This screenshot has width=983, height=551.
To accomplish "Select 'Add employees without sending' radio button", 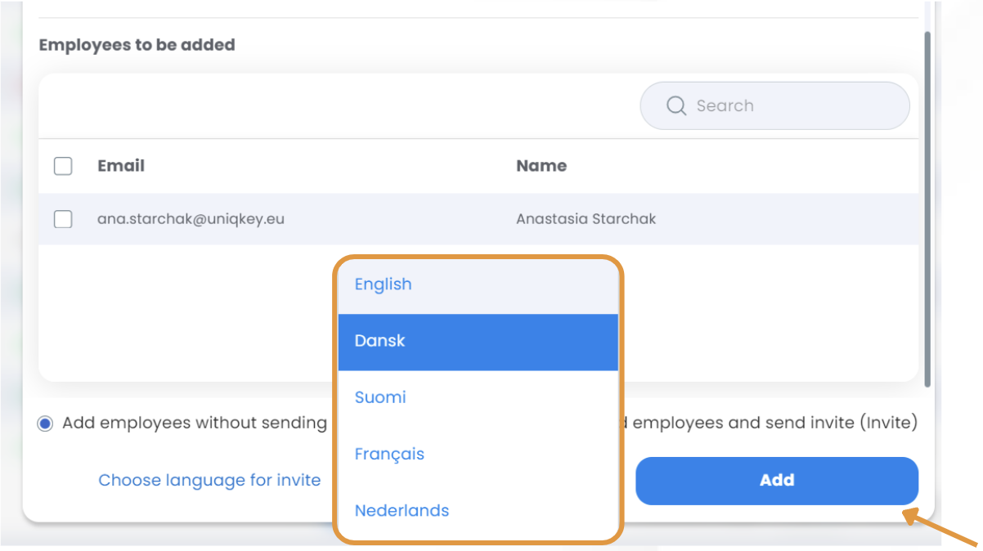I will 45,423.
